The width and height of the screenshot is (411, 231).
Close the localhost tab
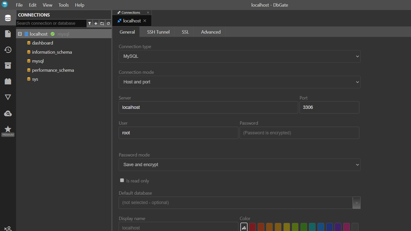coord(145,21)
